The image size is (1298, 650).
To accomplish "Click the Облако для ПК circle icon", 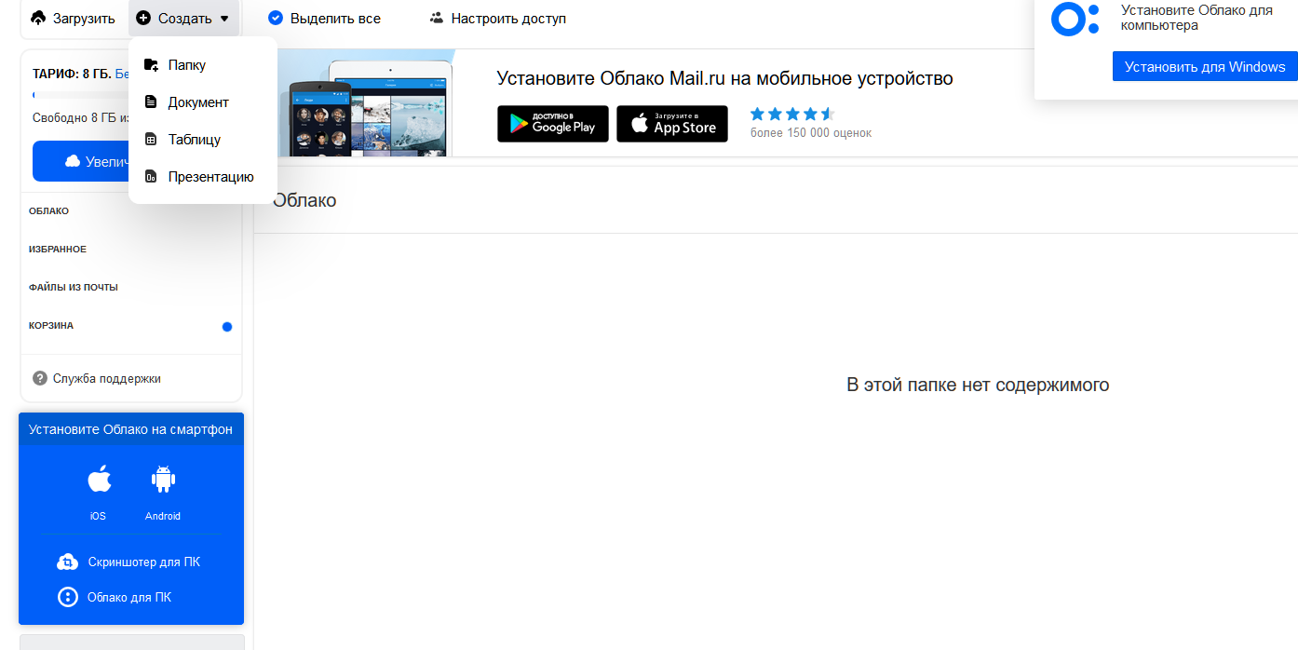I will [67, 597].
